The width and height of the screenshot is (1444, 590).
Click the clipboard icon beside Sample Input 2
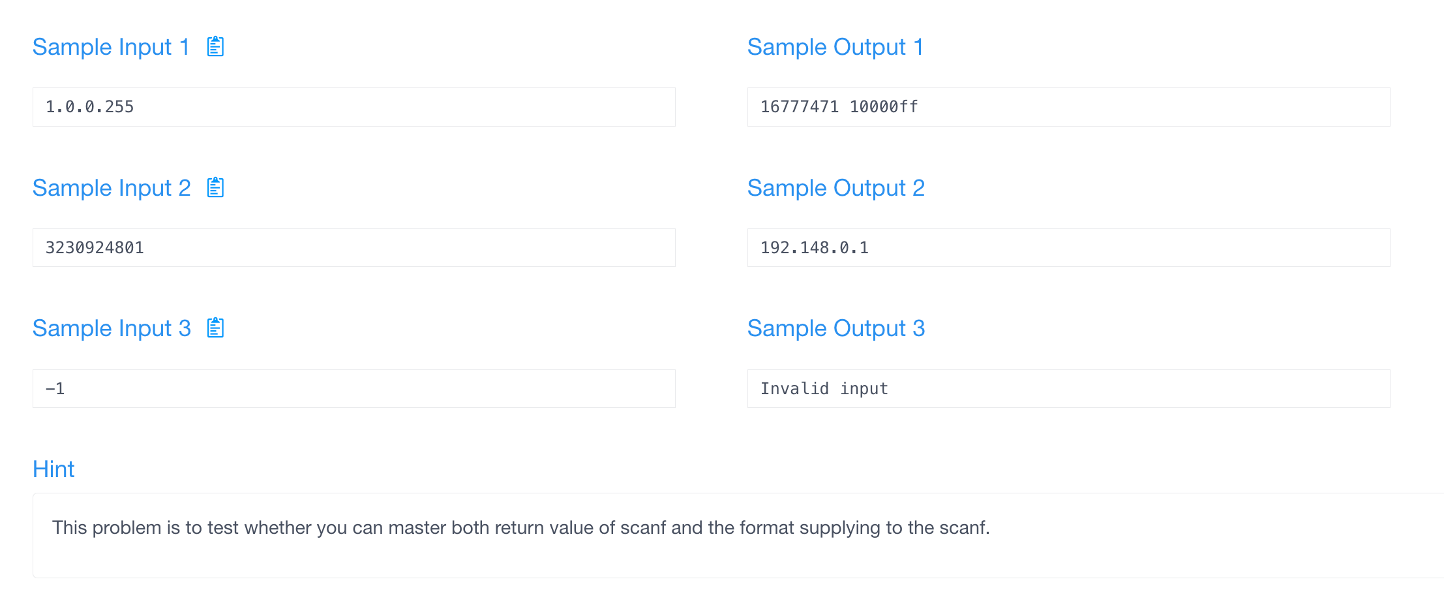215,187
